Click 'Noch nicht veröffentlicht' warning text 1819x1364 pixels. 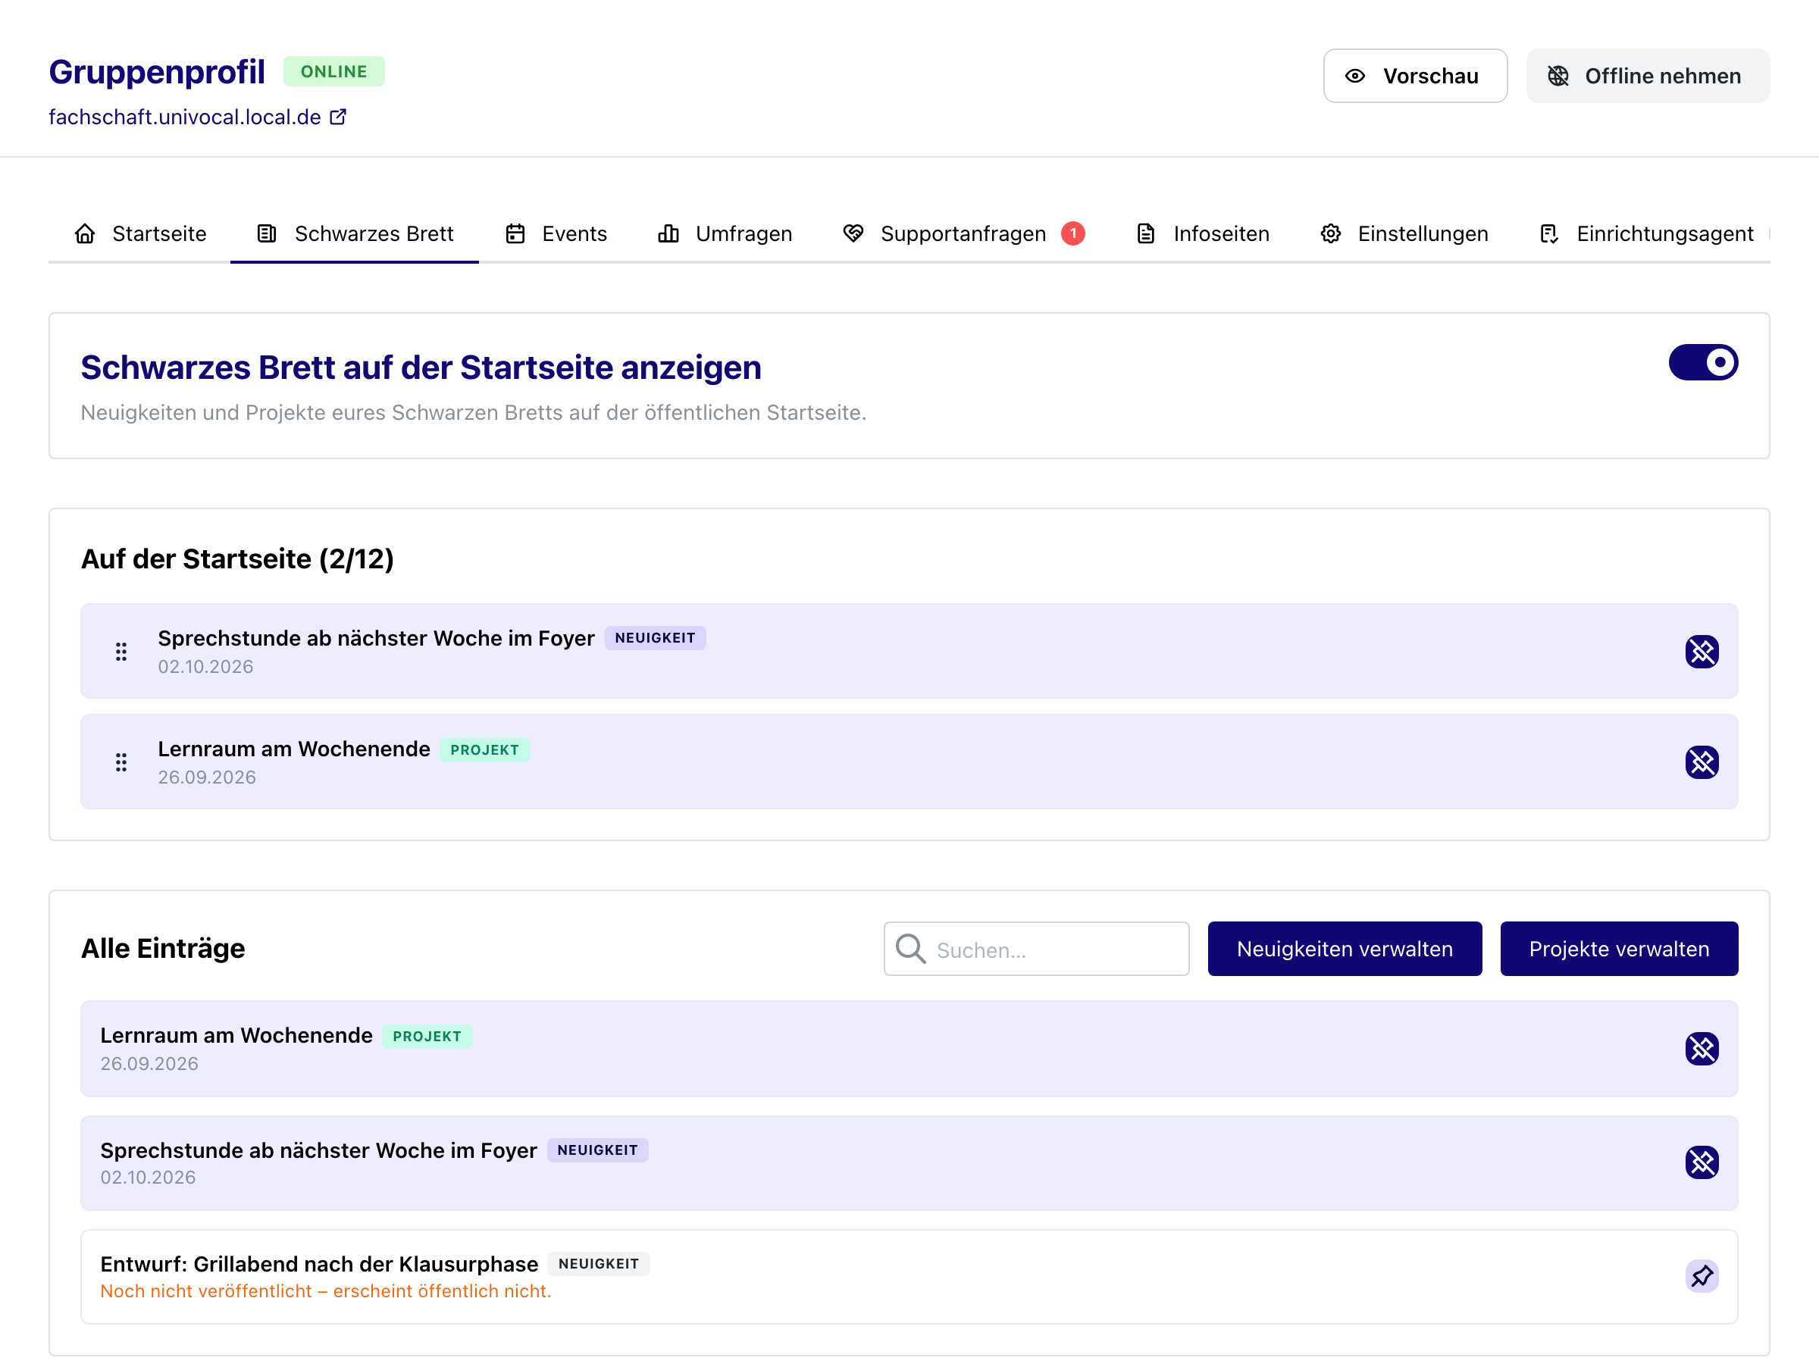(326, 1290)
